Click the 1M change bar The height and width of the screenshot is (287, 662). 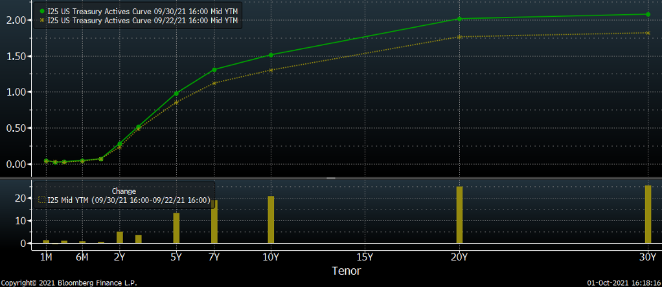[46, 242]
